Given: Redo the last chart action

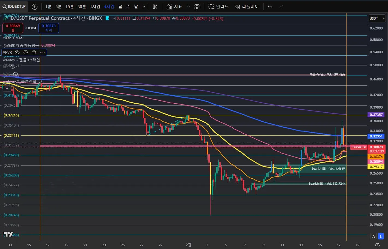Looking at the screenshot, I should click(x=282, y=7).
